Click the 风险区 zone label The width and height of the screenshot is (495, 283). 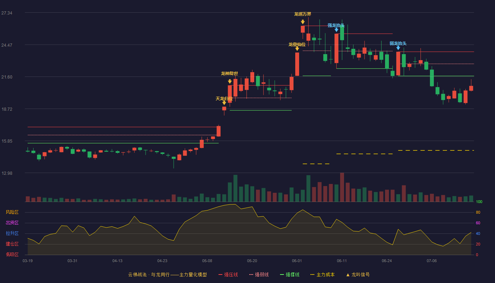(x=12, y=212)
